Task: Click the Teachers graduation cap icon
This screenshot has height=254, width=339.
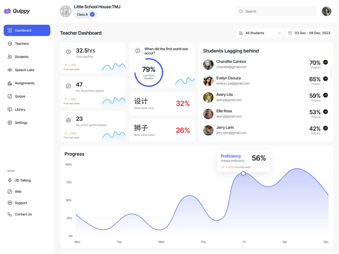Action: tap(10, 44)
